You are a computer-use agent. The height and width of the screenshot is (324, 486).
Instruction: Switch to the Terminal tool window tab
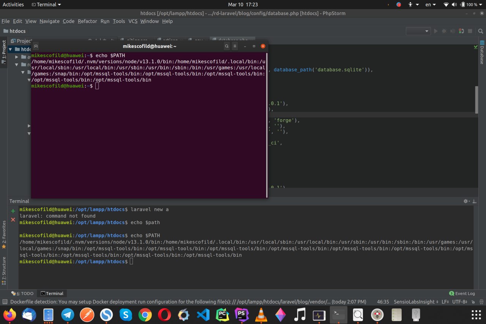52,293
